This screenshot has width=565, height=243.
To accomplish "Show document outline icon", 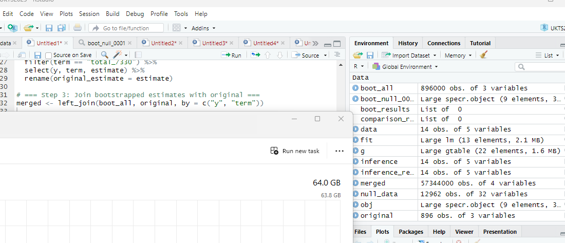I will click(337, 55).
